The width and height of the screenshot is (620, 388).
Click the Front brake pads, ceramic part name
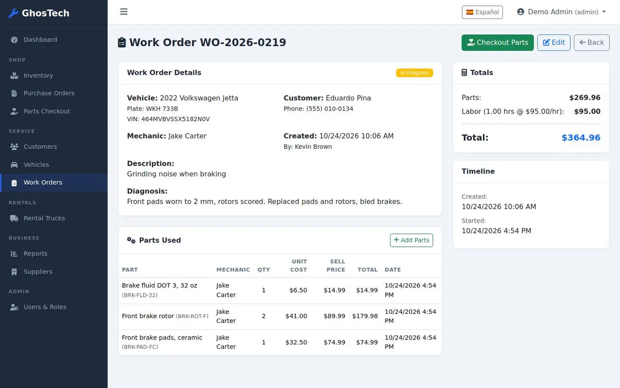(x=162, y=338)
